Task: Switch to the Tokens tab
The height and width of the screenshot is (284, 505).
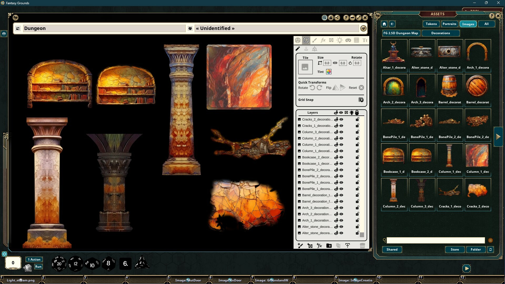Action: click(x=431, y=24)
